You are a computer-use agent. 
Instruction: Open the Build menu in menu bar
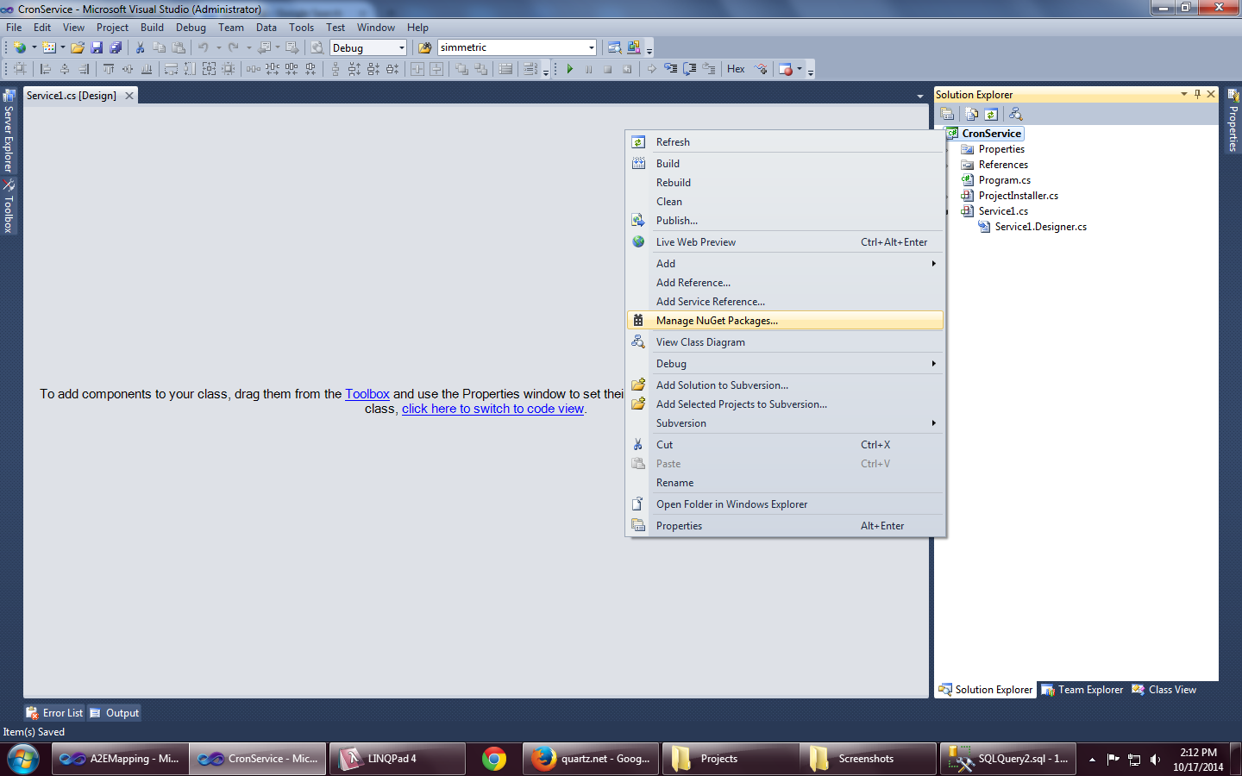point(152,28)
